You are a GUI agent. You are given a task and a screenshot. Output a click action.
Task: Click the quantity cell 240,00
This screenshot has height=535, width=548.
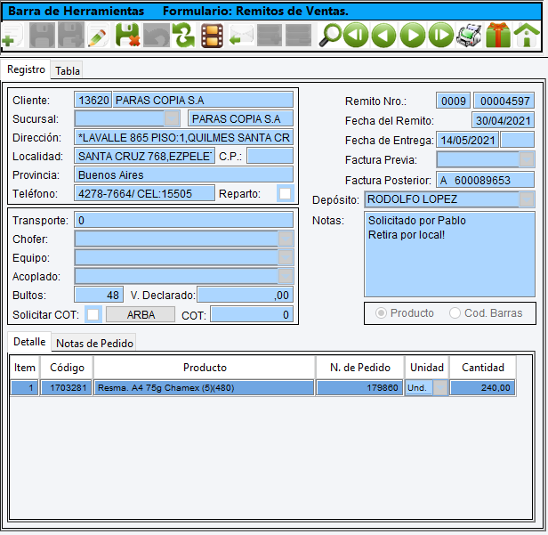point(483,388)
